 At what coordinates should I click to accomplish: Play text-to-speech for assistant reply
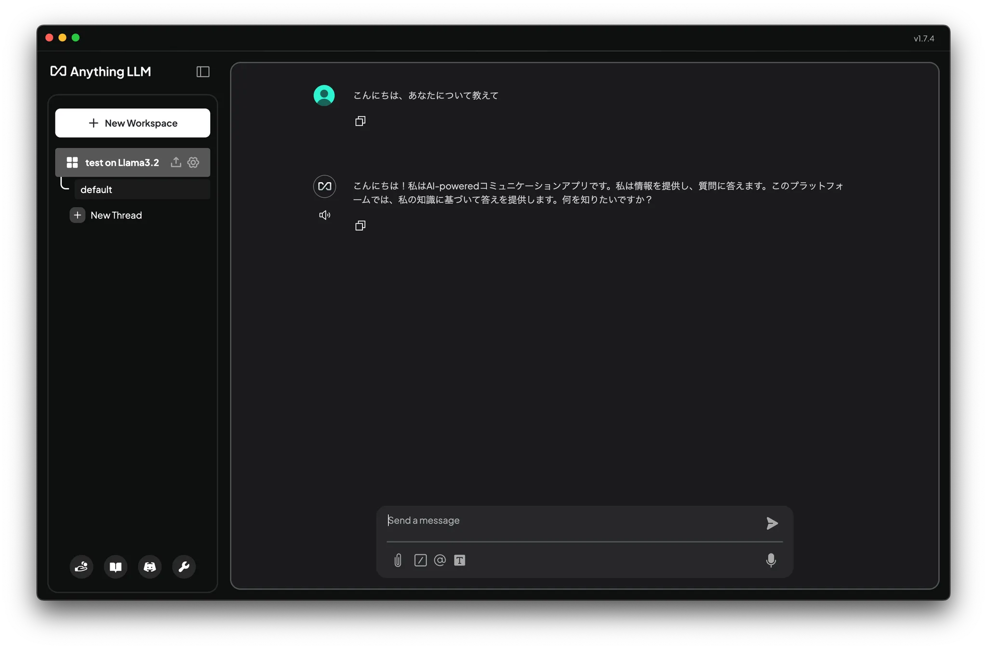click(x=325, y=215)
